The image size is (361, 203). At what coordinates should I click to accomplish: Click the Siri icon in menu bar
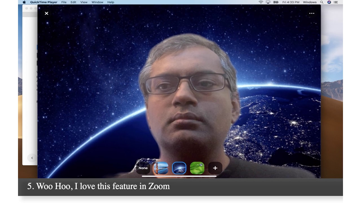coord(329,2)
